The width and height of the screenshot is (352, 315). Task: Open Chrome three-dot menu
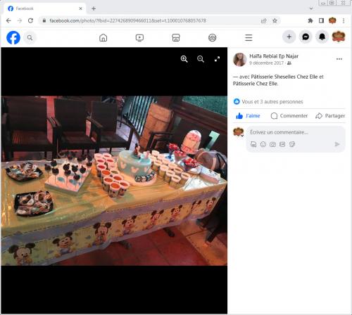pos(344,20)
